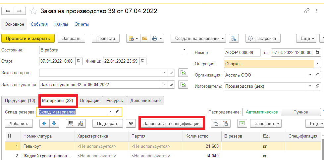Image resolution: width=324 pixels, height=160 pixels.
Task: Switch to Операции tab
Action: pos(90,101)
